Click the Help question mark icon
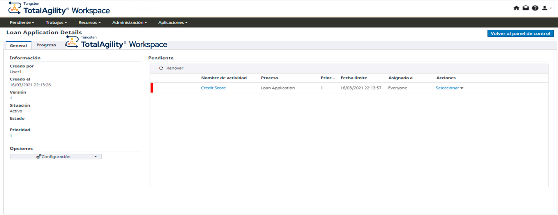The image size is (558, 215). point(535,8)
